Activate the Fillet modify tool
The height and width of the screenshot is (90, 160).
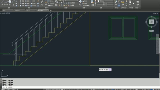(x=33, y=3)
